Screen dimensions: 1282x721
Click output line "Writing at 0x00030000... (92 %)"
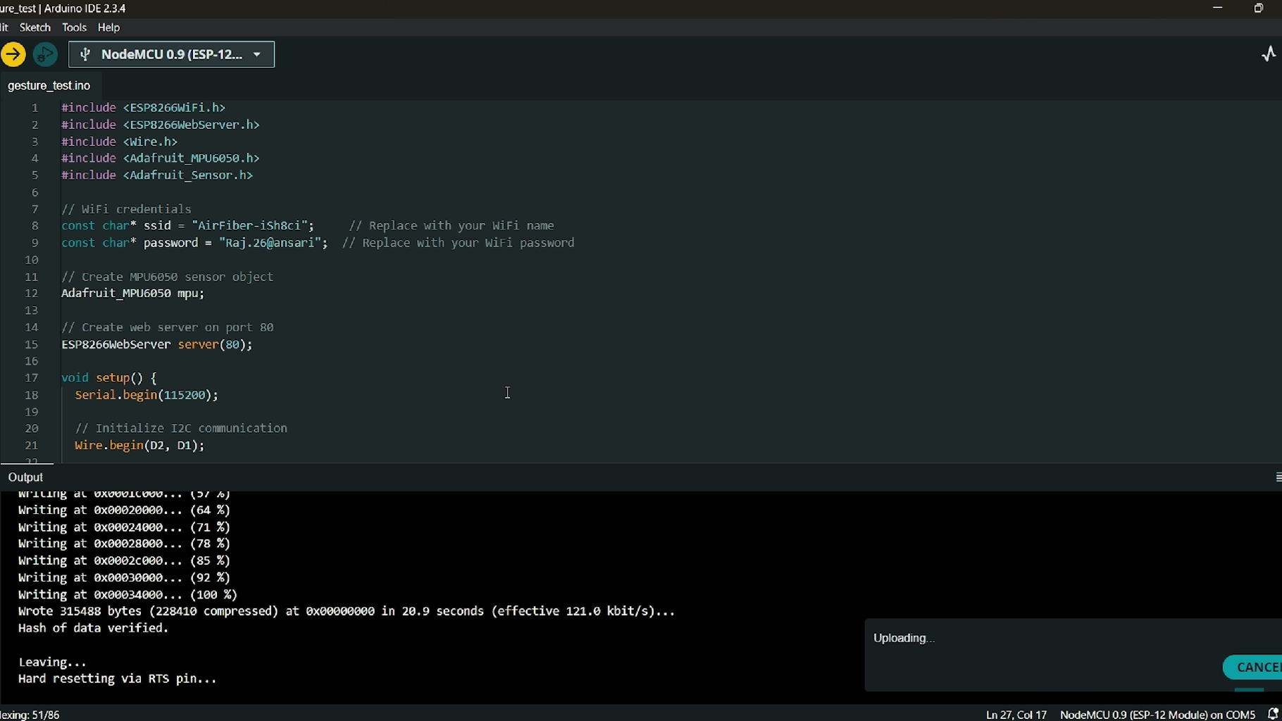point(124,577)
